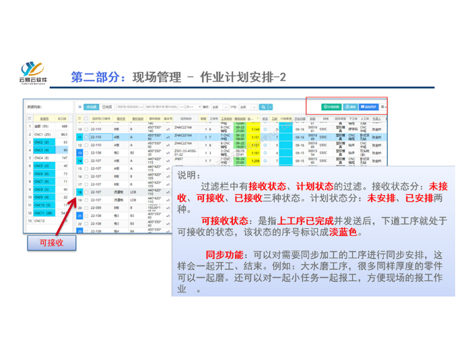Click the status circle icon in row 13

[265, 153]
